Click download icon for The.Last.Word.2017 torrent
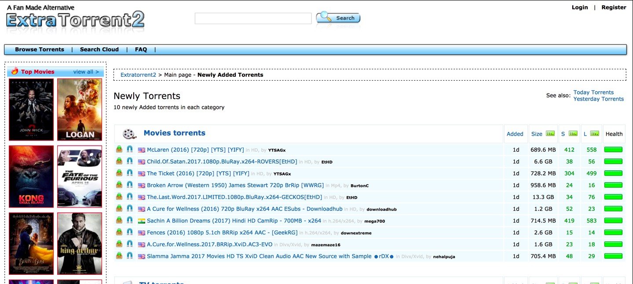Image resolution: width=633 pixels, height=284 pixels. [119, 197]
